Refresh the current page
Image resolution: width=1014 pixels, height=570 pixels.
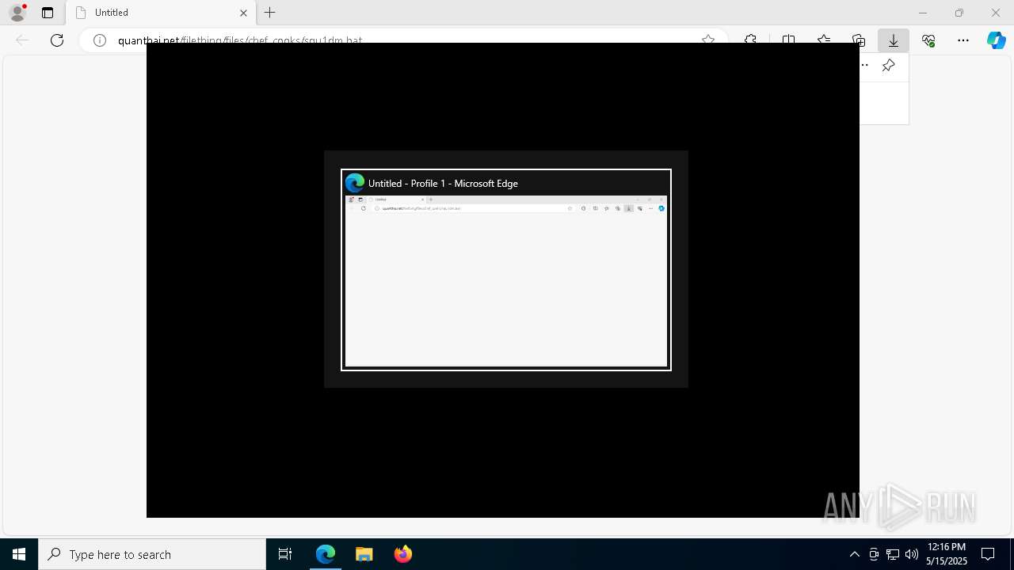pos(57,40)
